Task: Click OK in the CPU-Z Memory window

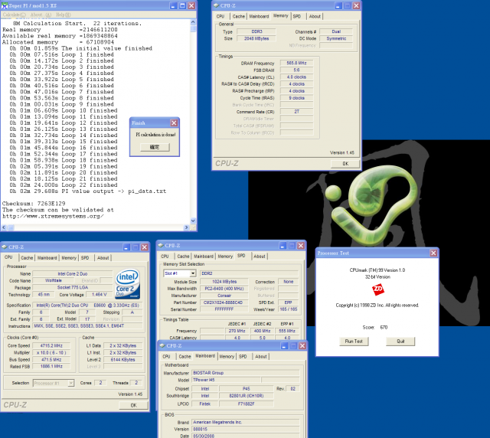Action: coord(345,164)
